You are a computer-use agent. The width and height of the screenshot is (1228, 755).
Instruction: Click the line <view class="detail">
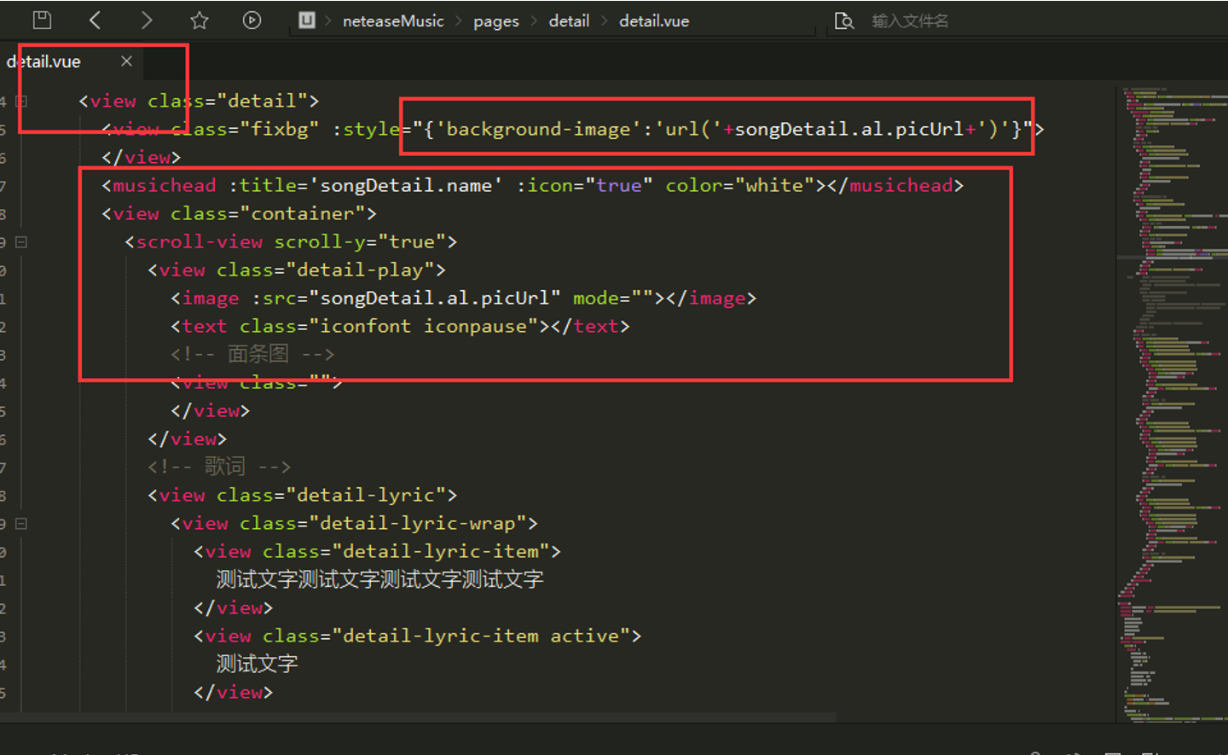pyautogui.click(x=199, y=101)
